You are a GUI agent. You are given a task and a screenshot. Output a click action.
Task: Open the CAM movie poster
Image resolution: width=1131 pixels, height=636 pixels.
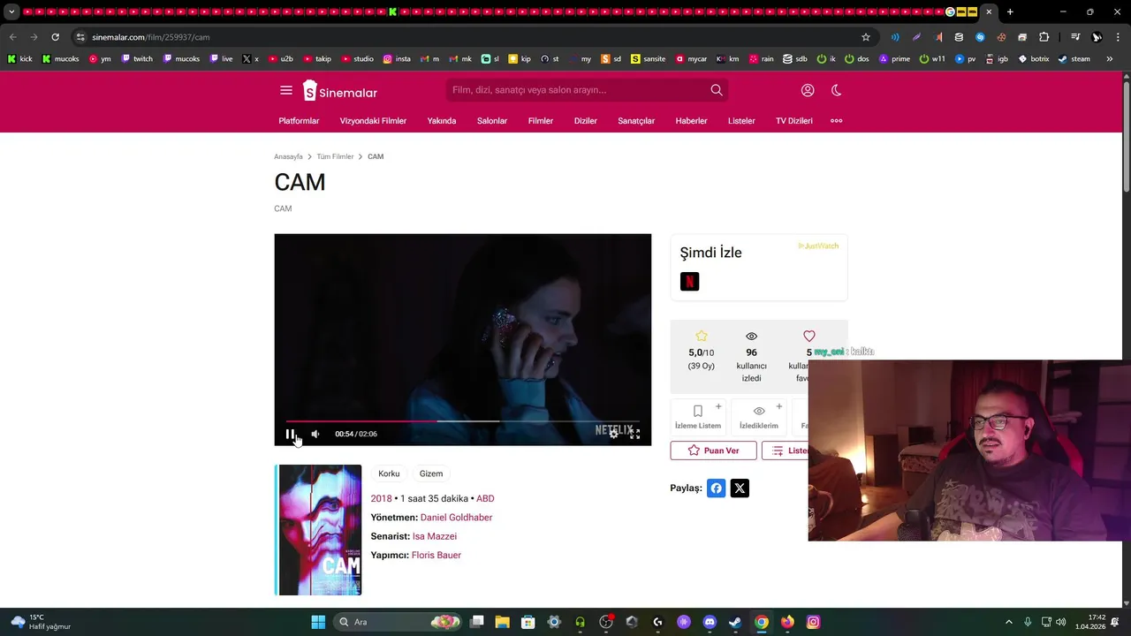point(319,530)
